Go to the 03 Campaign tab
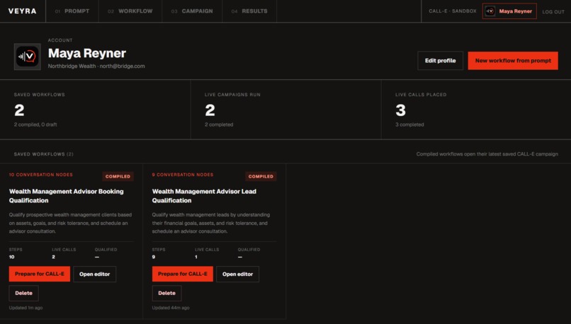 (x=192, y=11)
